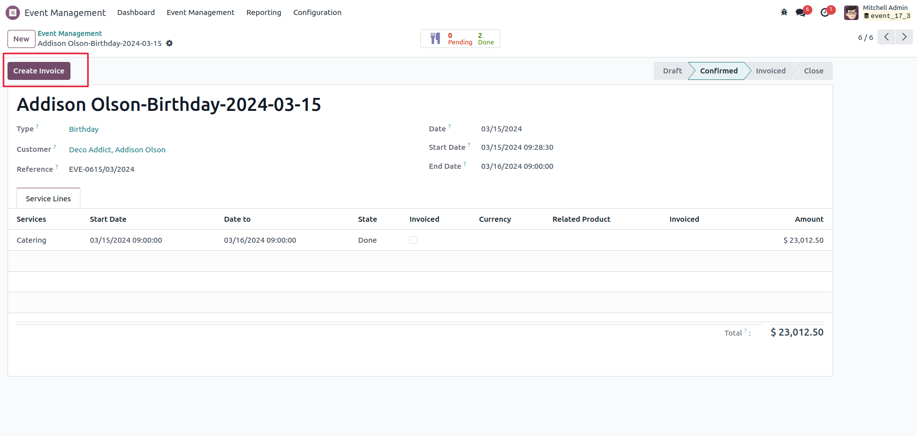This screenshot has height=436, width=917.
Task: Click line amount $ 23,012.50 cell
Action: 804,240
